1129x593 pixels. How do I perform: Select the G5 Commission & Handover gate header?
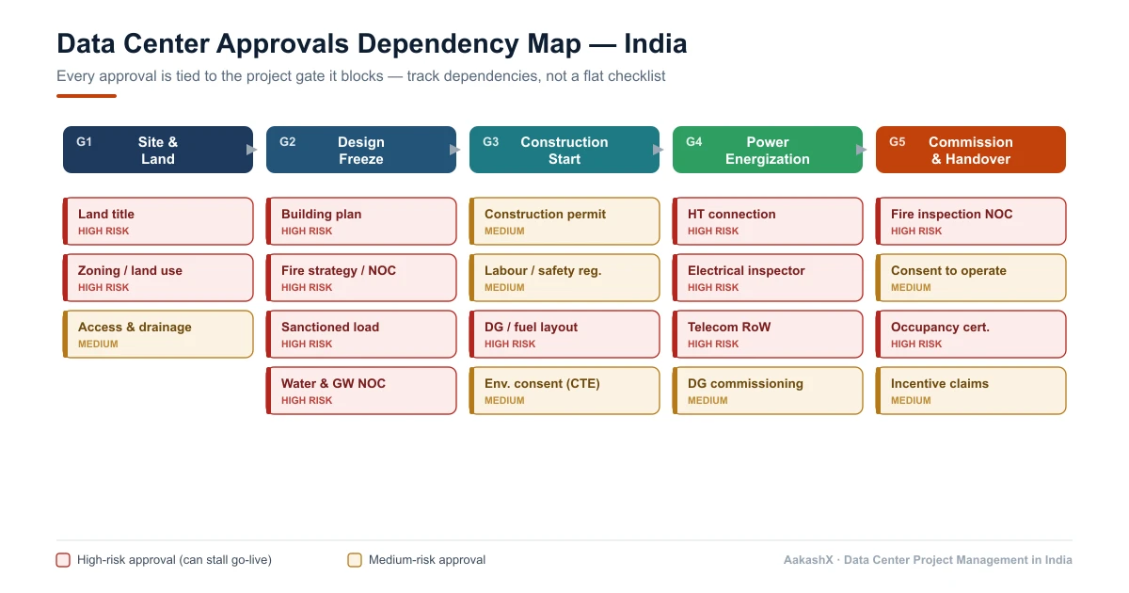971,150
